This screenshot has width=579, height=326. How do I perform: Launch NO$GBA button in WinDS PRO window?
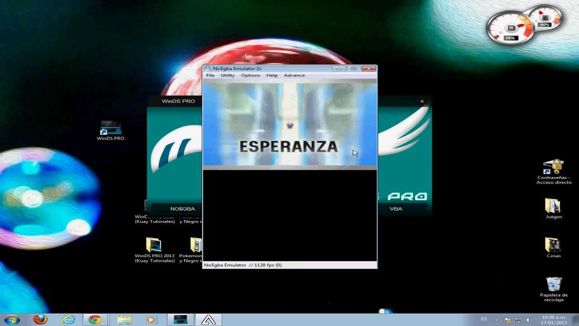[x=183, y=209]
